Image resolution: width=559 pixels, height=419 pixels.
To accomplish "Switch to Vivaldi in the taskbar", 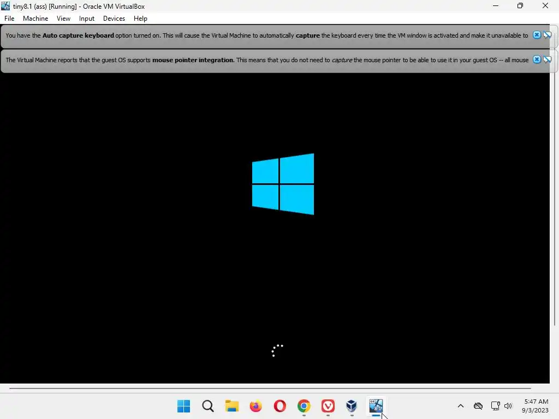I will (x=328, y=406).
